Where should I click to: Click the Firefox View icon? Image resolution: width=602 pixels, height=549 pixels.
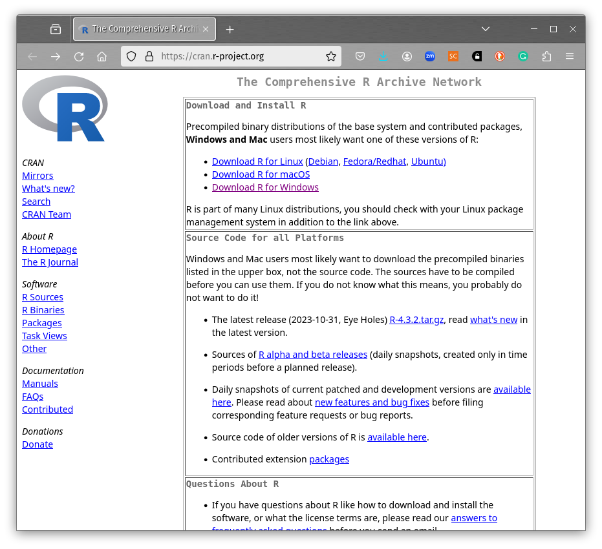click(x=56, y=29)
